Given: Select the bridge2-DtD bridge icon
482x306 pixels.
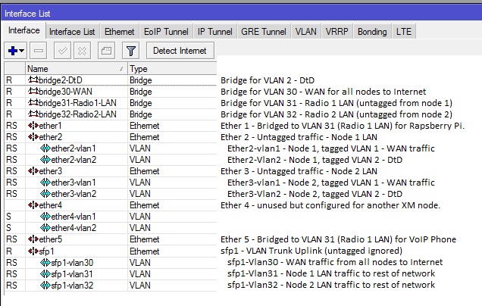Looking at the screenshot, I should [x=33, y=80].
